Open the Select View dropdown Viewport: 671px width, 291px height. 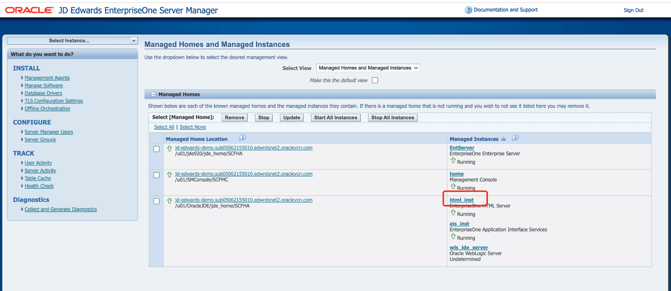tap(368, 68)
